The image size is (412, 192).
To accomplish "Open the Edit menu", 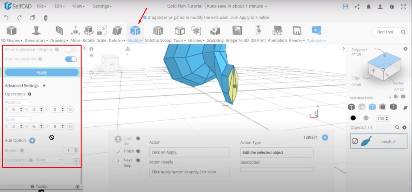I will point(59,6).
